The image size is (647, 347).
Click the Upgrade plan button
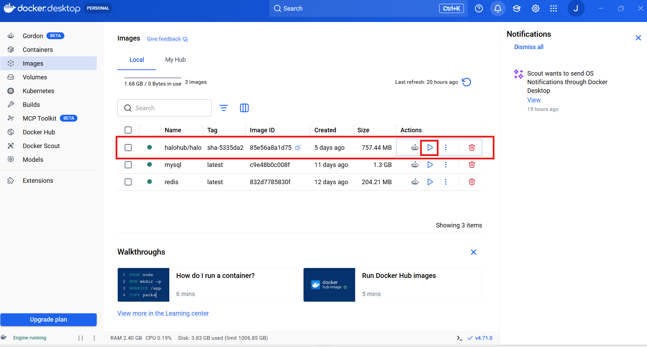49,320
